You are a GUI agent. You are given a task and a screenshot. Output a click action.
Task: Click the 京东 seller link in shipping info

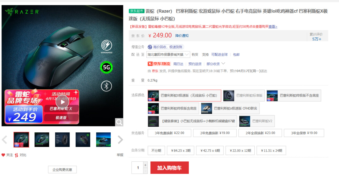pyautogui.click(x=155, y=71)
